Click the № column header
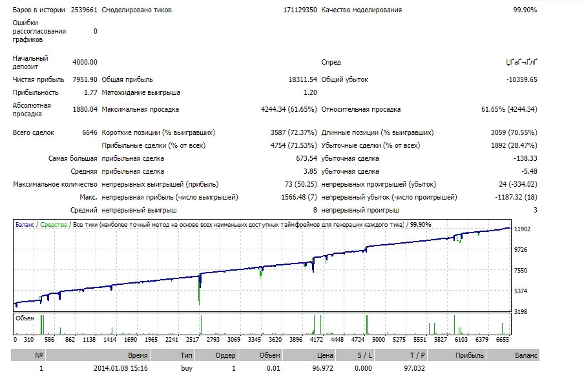Viewport: 584px width, 374px height. [28, 355]
